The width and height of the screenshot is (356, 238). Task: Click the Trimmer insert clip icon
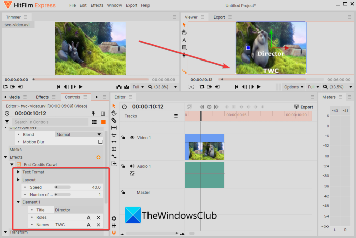[119, 87]
